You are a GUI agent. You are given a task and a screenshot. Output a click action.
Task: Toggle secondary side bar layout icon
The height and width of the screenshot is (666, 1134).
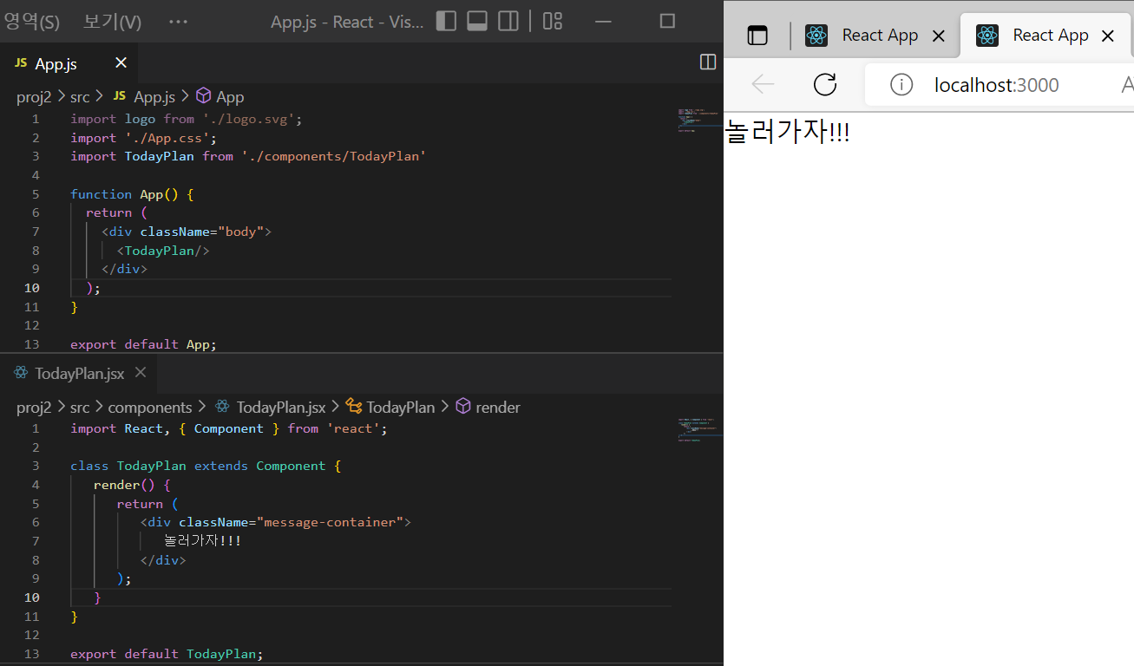pos(508,21)
